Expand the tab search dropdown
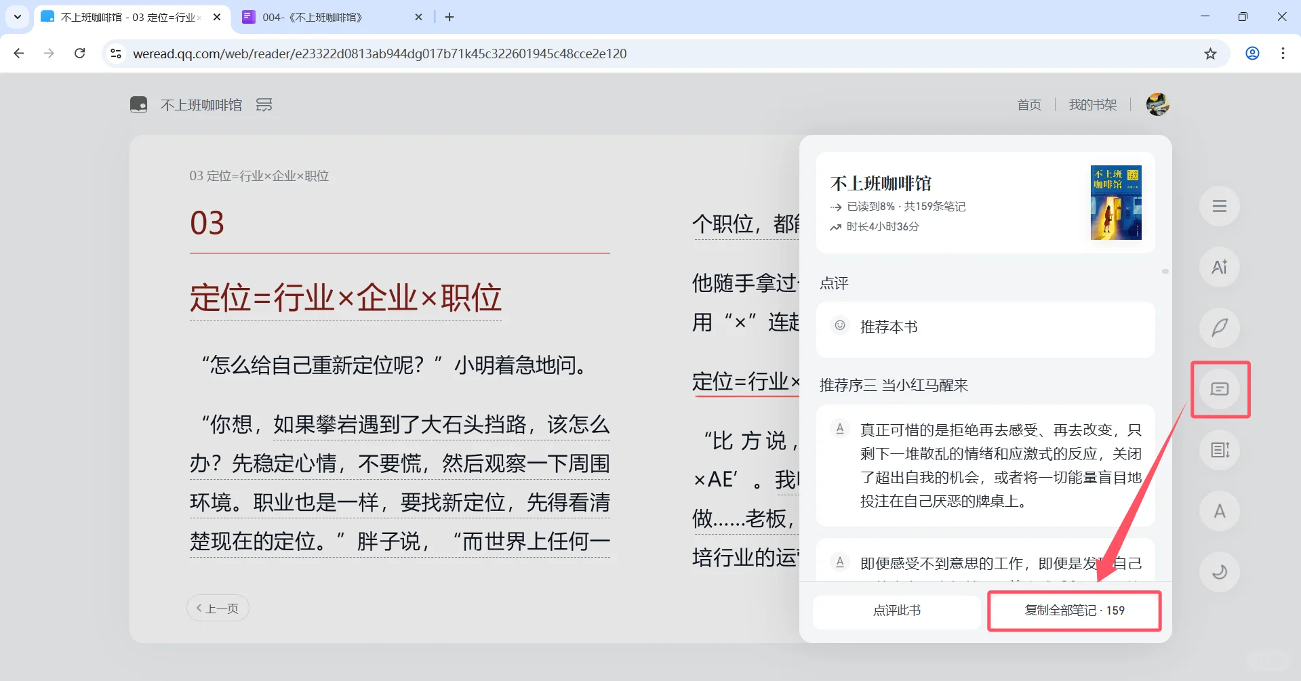Image resolution: width=1301 pixels, height=681 pixels. [x=18, y=17]
